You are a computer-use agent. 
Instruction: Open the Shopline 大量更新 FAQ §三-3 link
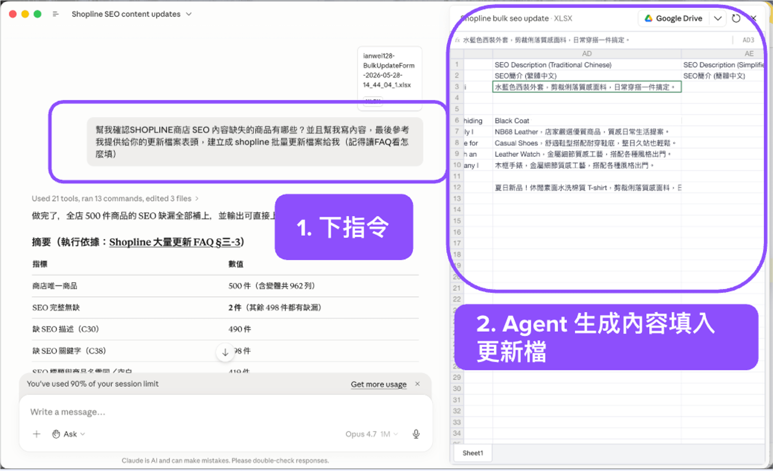(175, 242)
